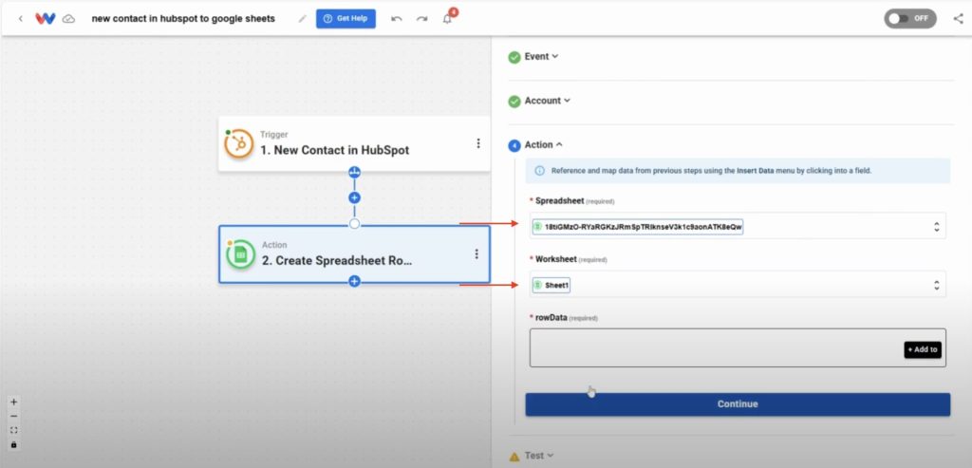Open notifications bell
972x468 pixels.
pyautogui.click(x=448, y=19)
